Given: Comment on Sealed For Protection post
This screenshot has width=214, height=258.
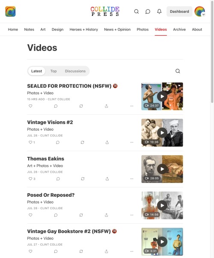Looking at the screenshot, I should (x=56, y=106).
